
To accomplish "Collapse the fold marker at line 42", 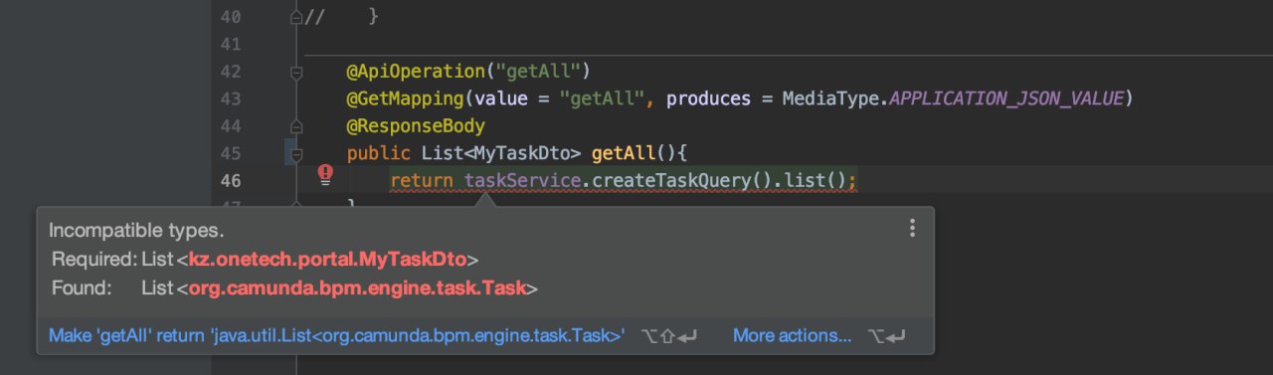I will [295, 72].
